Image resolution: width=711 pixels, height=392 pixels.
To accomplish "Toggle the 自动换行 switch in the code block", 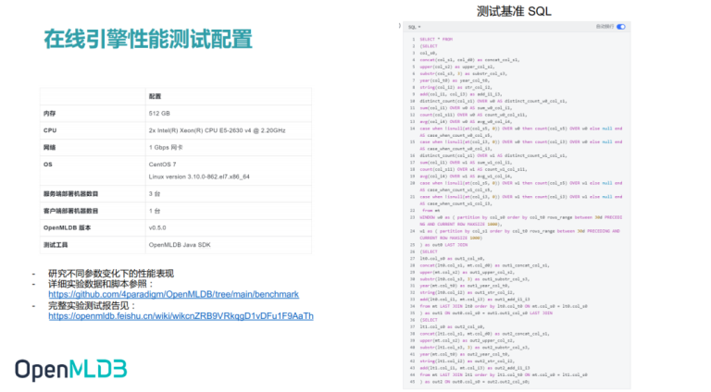I will (x=621, y=27).
